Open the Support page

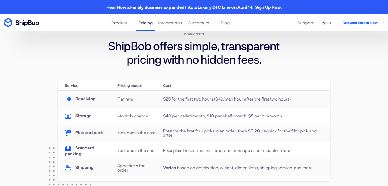click(x=305, y=23)
